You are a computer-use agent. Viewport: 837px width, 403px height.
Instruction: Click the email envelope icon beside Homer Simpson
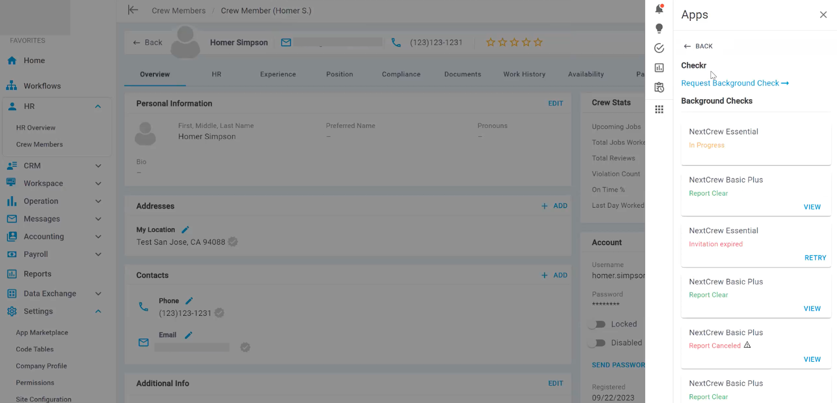(x=286, y=42)
